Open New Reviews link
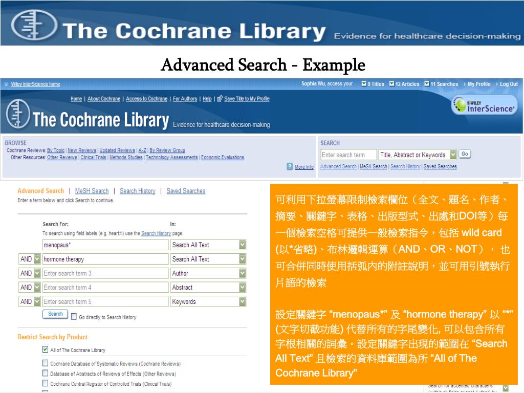 [82, 150]
